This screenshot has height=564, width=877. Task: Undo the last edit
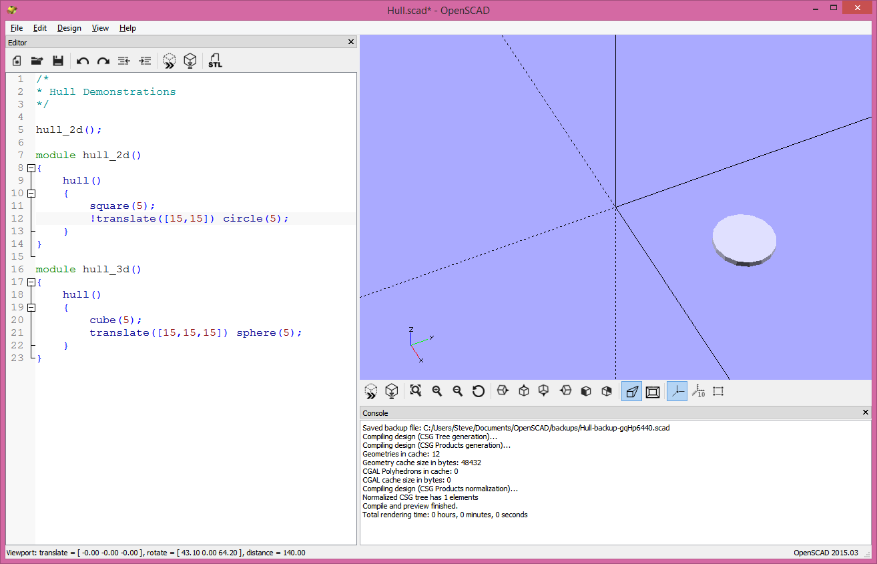[82, 60]
